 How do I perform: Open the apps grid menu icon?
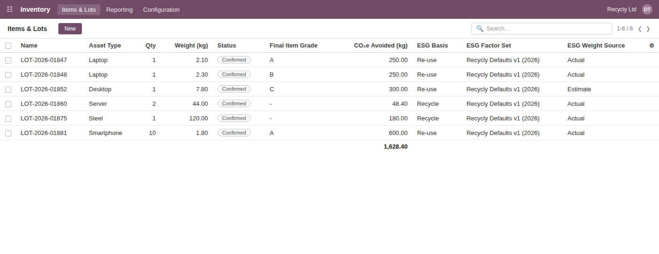(10, 9)
